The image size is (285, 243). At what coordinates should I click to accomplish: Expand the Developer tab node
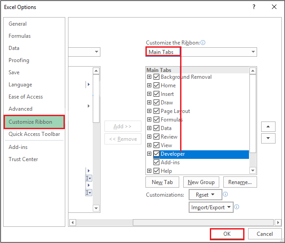point(149,154)
